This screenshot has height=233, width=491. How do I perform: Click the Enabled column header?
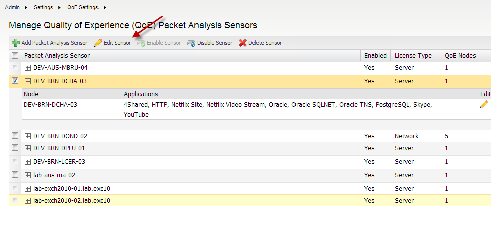coord(375,56)
